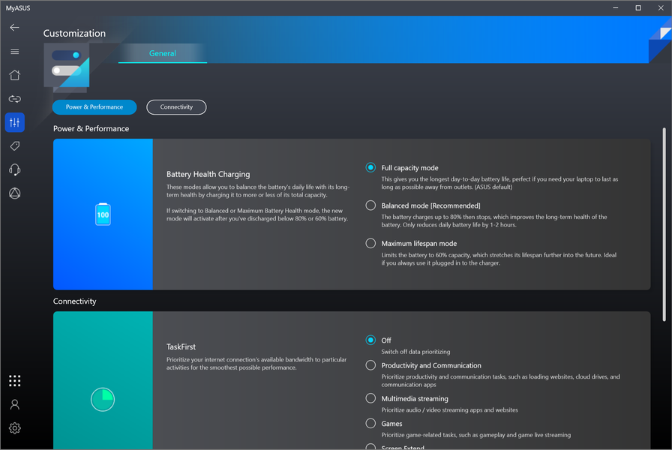The height and width of the screenshot is (450, 672).
Task: Open Customer Support headset icon
Action: pos(14,169)
